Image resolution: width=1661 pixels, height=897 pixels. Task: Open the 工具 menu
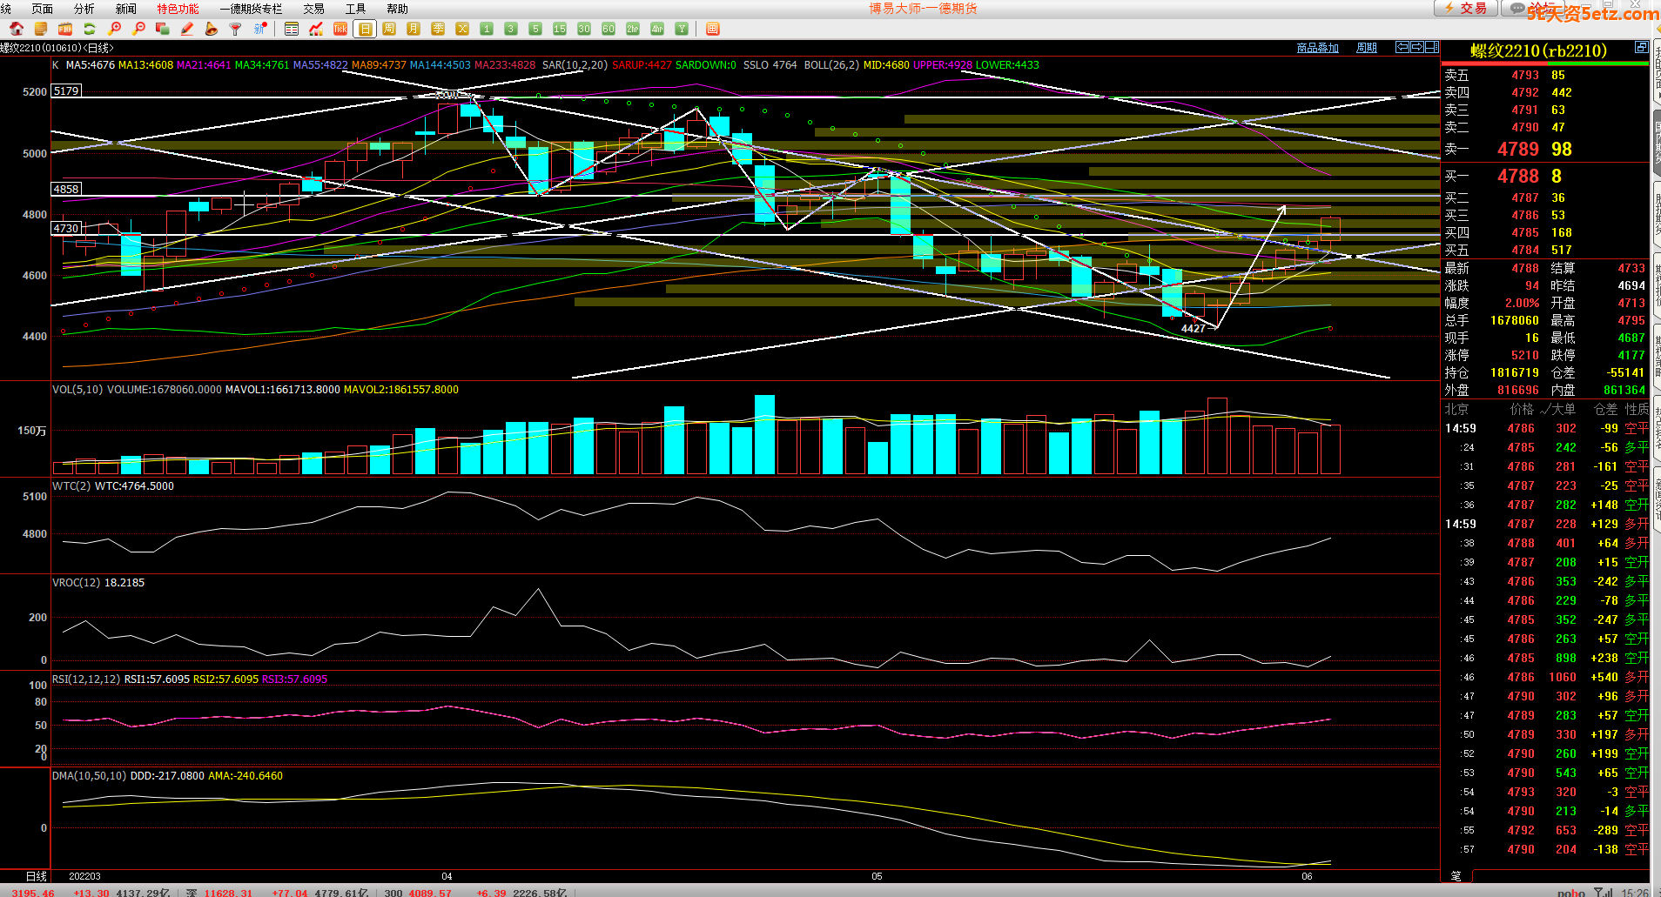(355, 9)
